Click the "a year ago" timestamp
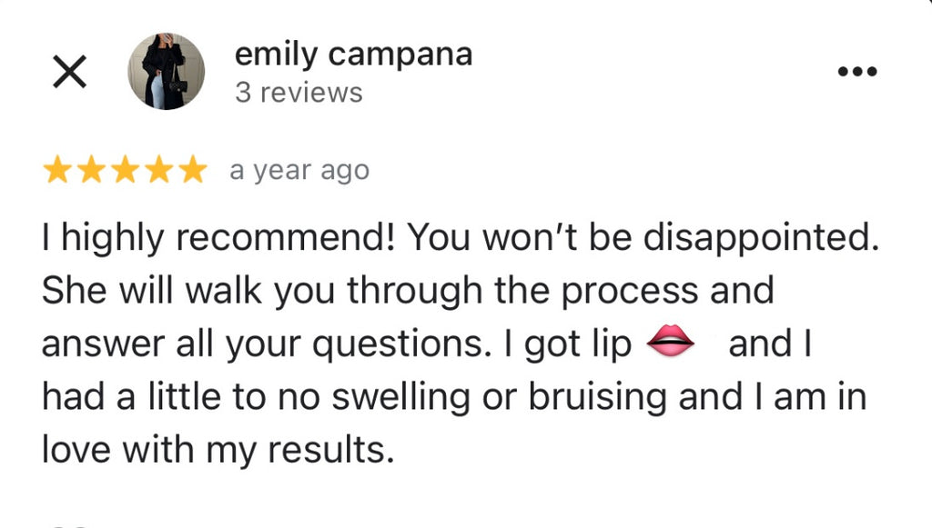The height and width of the screenshot is (528, 932). [299, 171]
